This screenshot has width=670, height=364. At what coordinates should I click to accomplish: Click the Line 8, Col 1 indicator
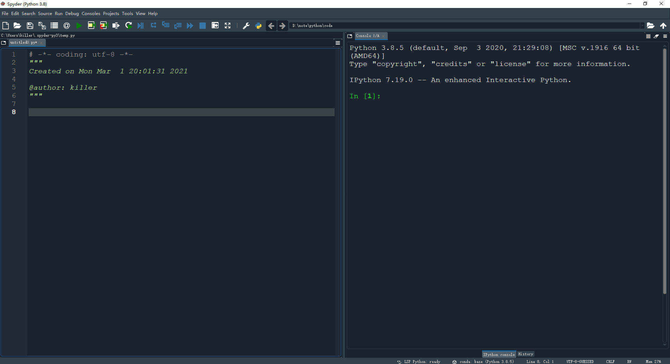(540, 362)
